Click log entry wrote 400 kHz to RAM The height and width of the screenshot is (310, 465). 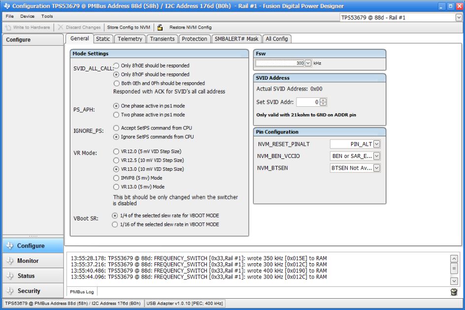point(199,271)
